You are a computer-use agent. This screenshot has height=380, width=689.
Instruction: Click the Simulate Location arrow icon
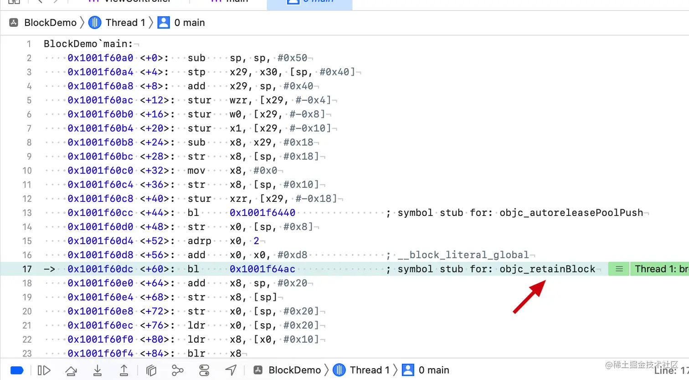click(231, 370)
